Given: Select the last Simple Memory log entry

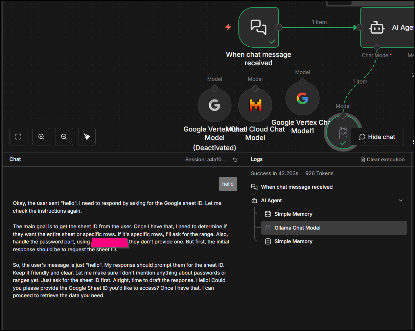Looking at the screenshot, I should (x=293, y=241).
